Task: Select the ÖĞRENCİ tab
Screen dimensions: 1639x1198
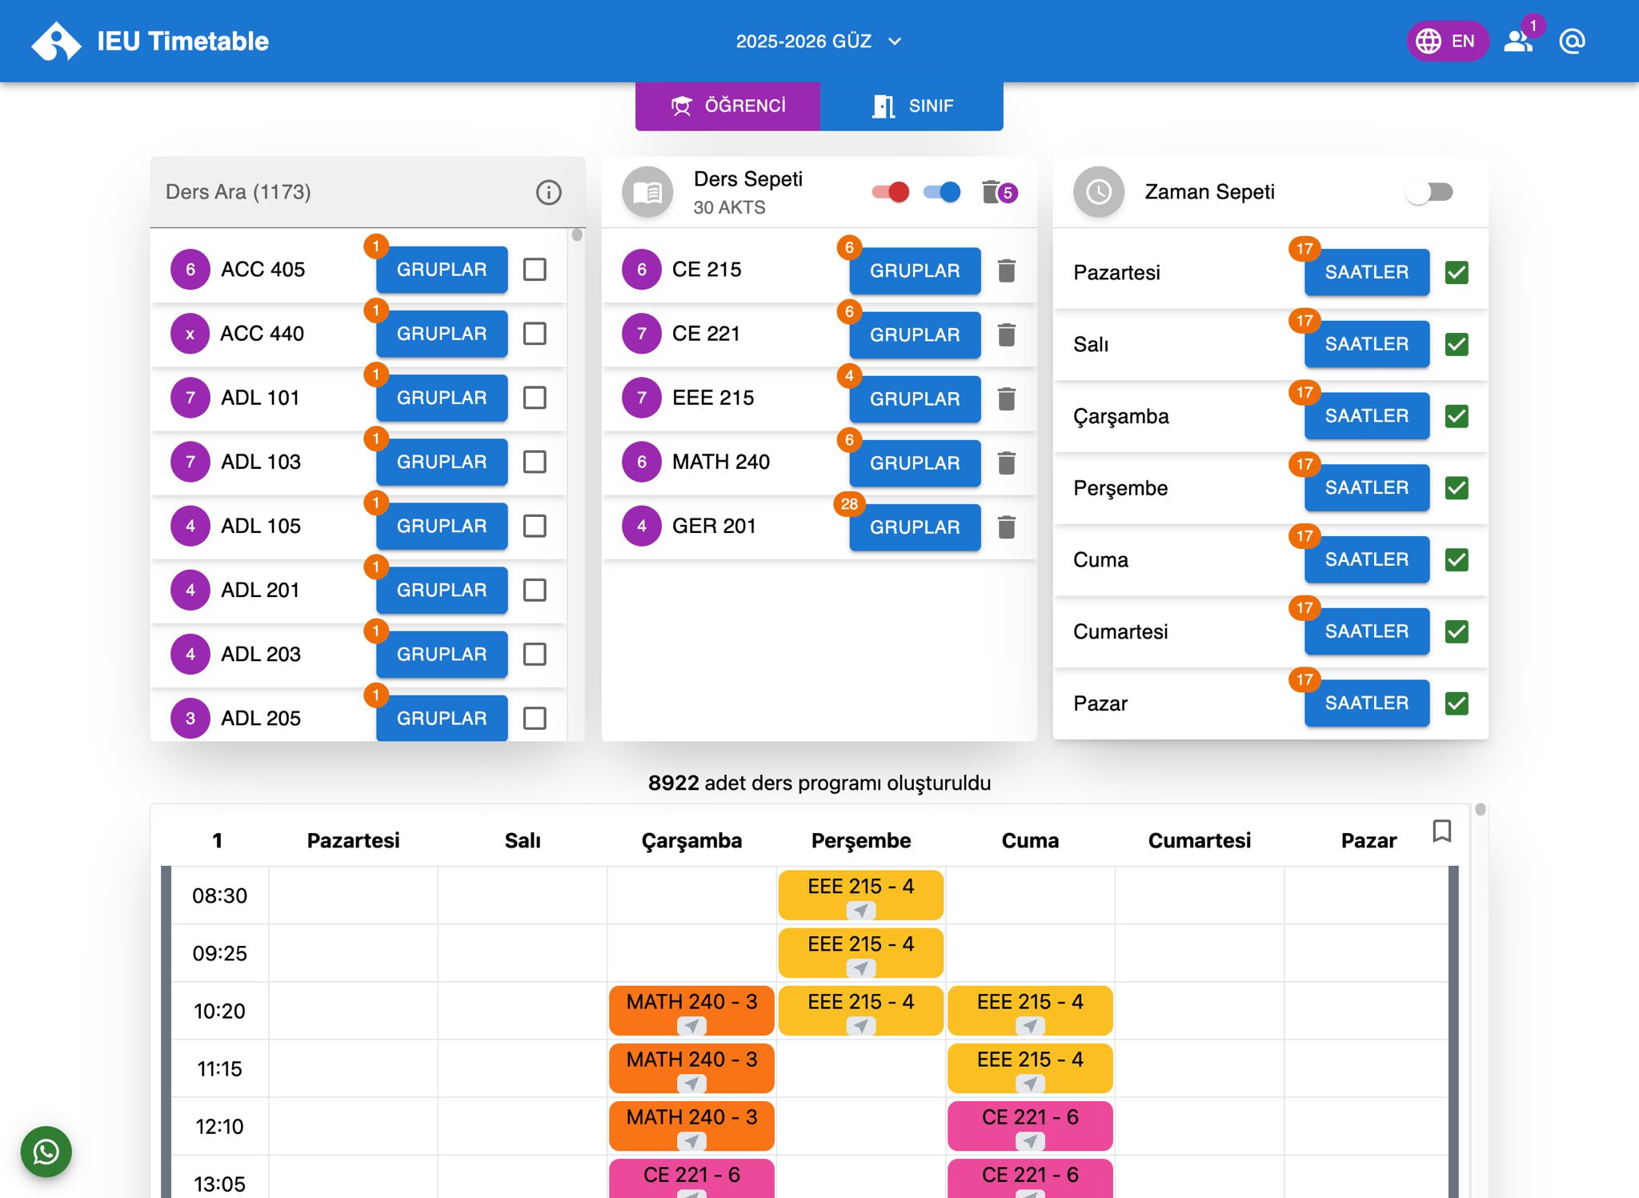Action: [x=727, y=106]
